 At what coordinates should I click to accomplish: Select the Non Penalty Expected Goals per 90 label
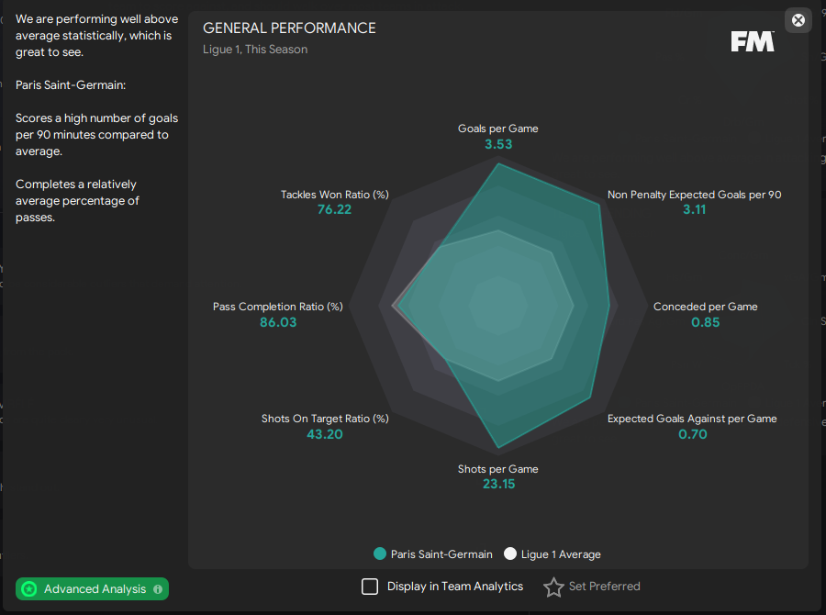[x=694, y=195]
